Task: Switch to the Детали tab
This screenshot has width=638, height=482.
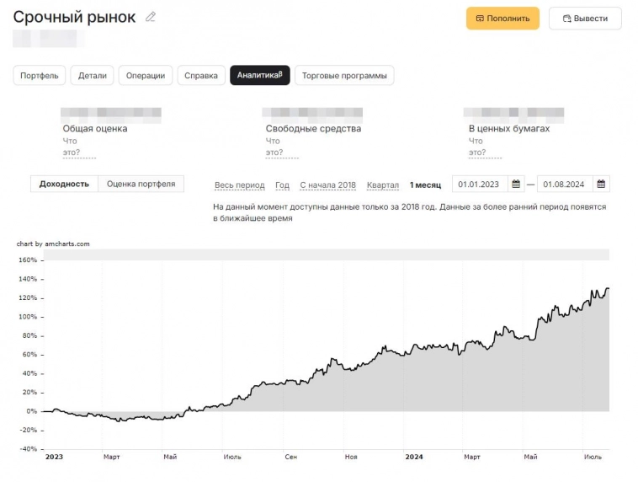Action: (x=93, y=75)
